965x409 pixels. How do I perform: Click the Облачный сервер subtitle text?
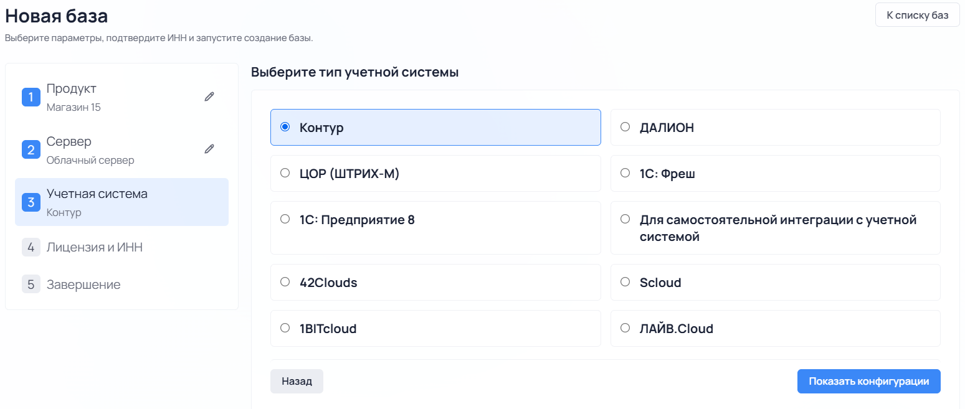point(90,160)
